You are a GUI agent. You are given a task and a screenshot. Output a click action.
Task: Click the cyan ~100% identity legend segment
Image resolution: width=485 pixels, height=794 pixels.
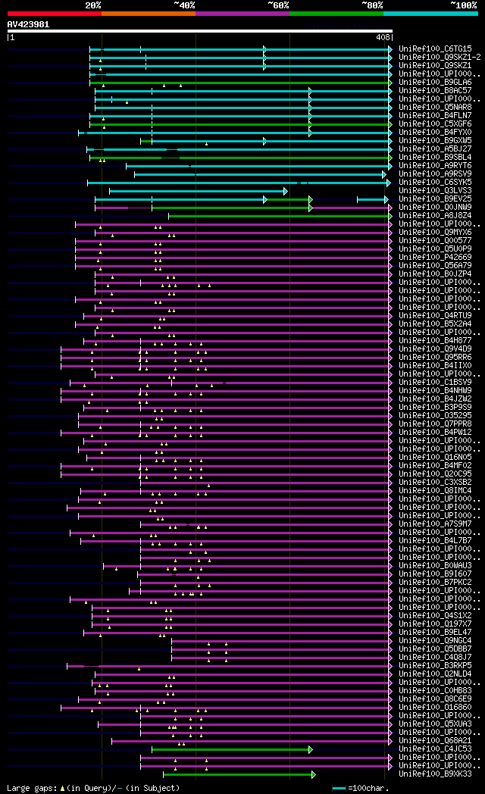[431, 14]
